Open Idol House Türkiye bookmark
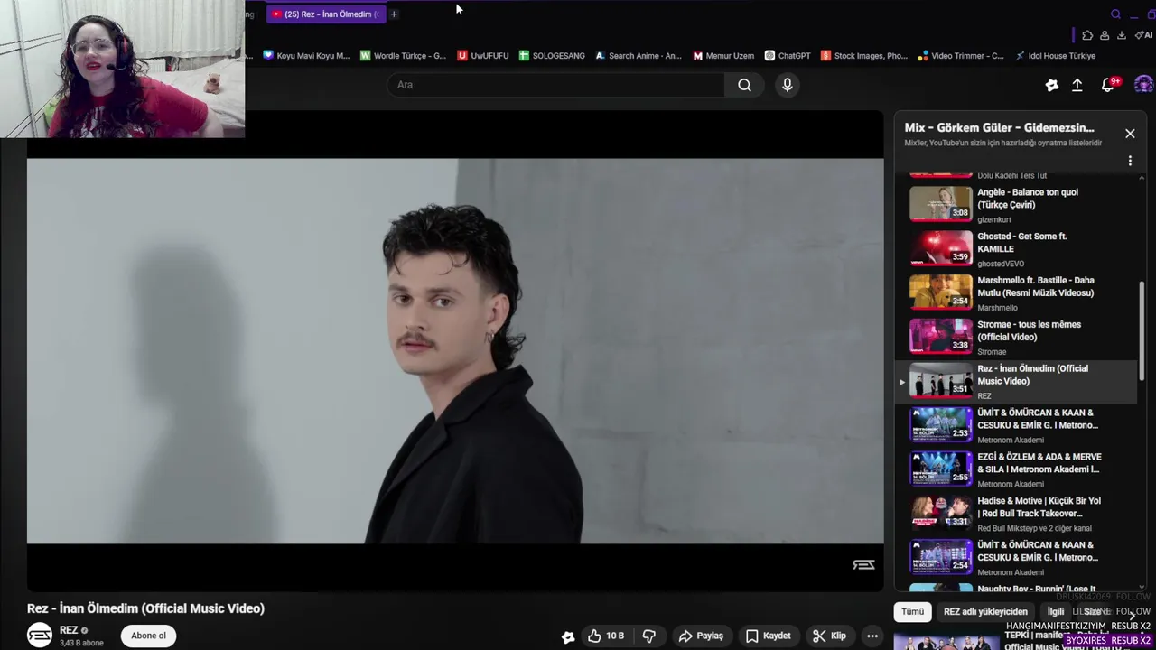1156x650 pixels. tap(1055, 56)
